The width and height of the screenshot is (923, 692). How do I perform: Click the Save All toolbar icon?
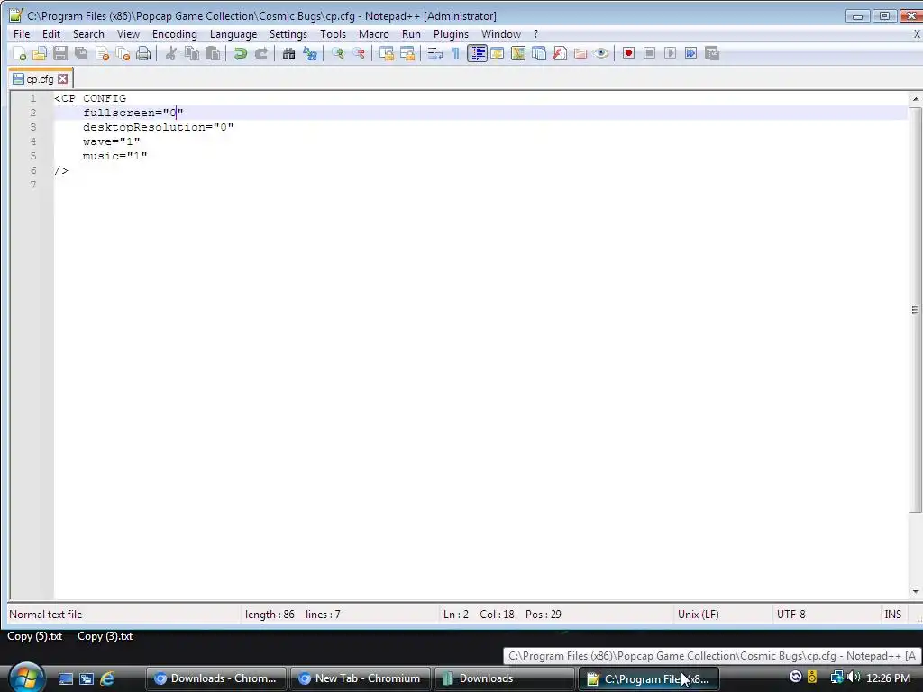coord(81,53)
